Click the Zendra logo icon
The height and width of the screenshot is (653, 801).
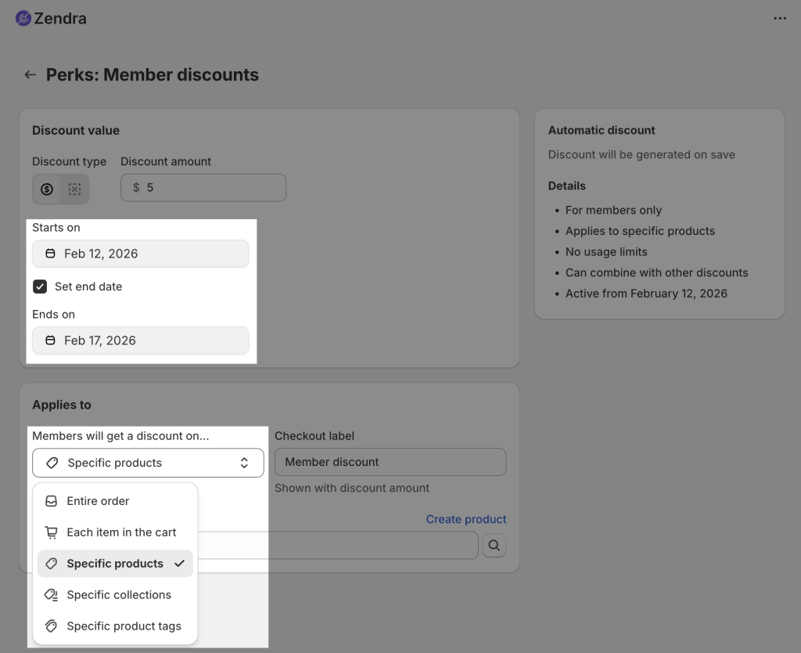(23, 19)
